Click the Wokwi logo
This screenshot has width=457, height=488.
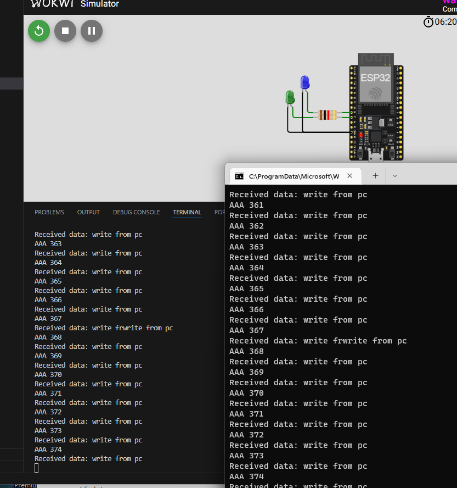pos(51,4)
